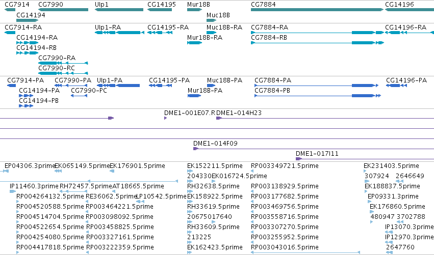Click the long CG7884 gene bar
The image size is (434, 255).
tap(317, 10)
